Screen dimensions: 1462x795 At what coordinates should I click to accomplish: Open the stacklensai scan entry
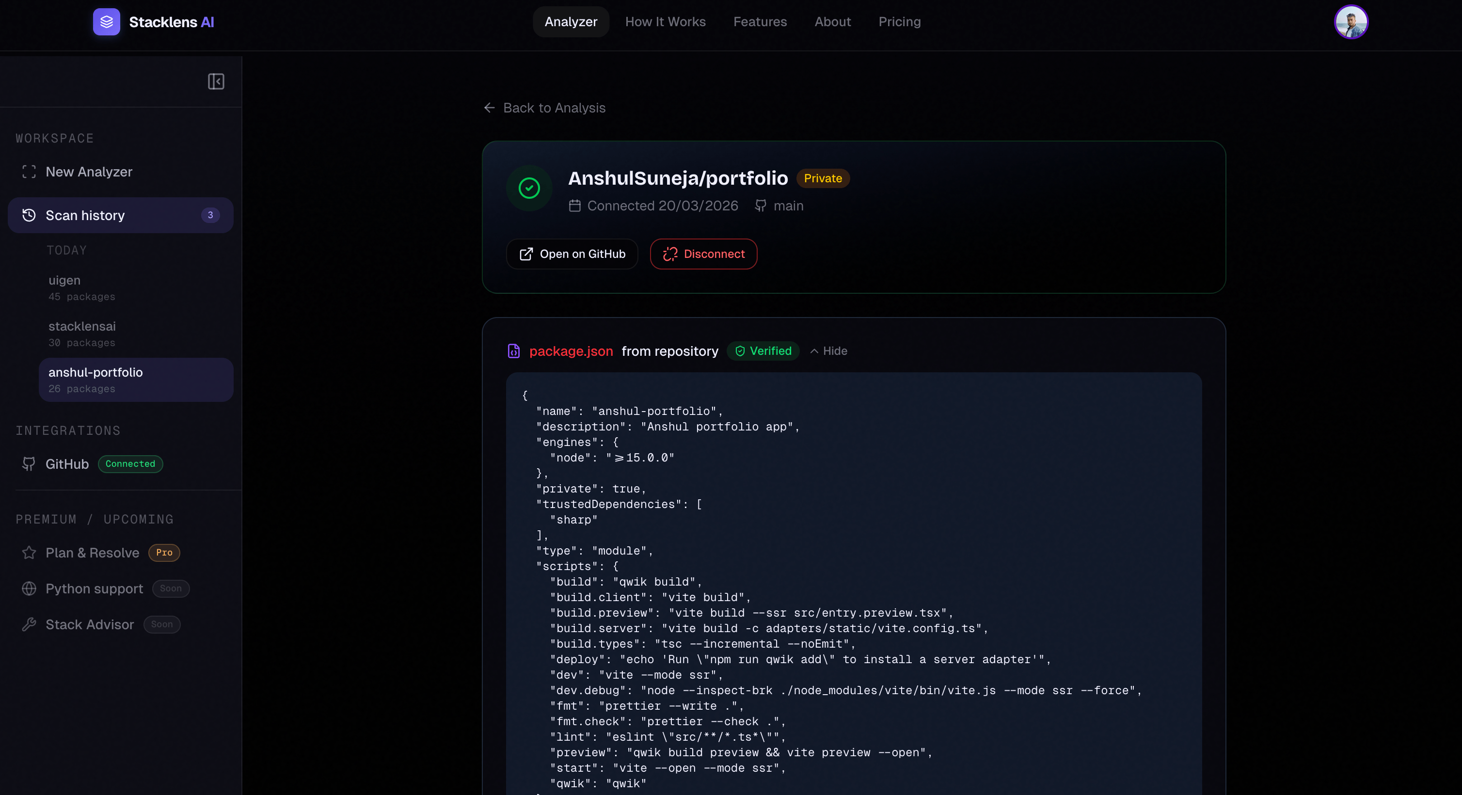(x=82, y=334)
